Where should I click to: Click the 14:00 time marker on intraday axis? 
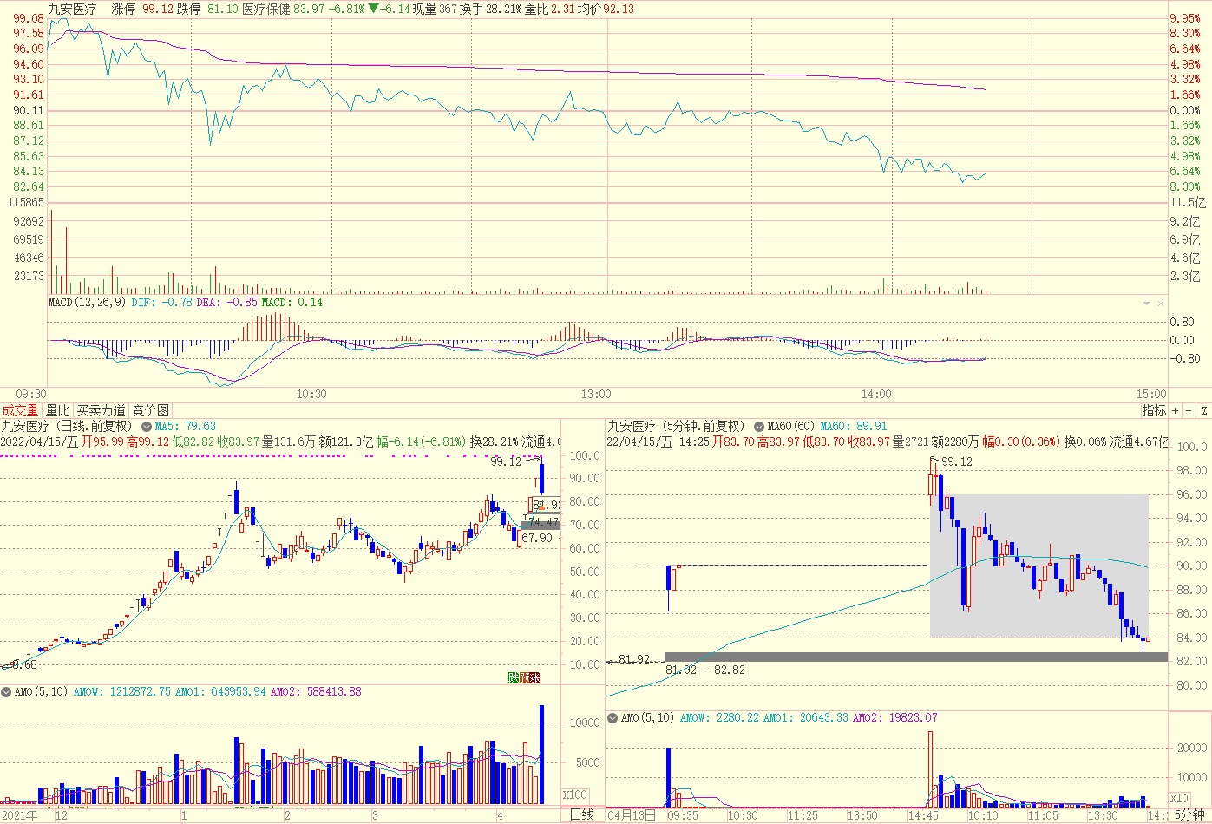877,394
